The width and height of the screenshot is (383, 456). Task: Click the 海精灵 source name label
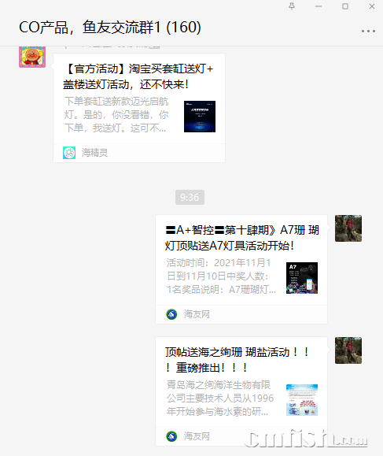click(94, 153)
